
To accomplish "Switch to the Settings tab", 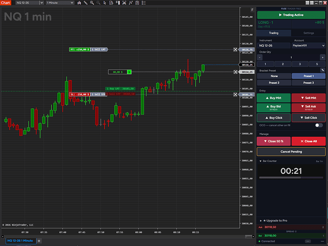I will click(x=308, y=33).
